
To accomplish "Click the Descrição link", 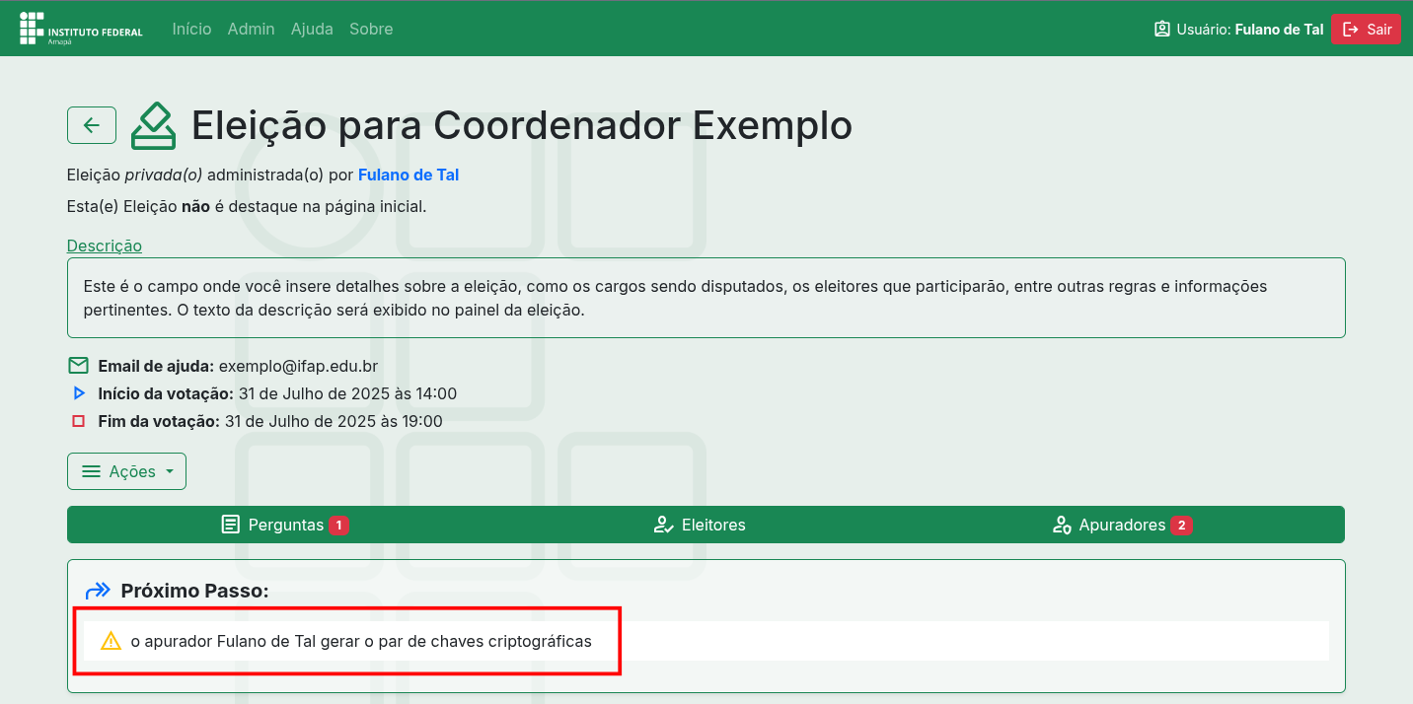I will (x=105, y=246).
